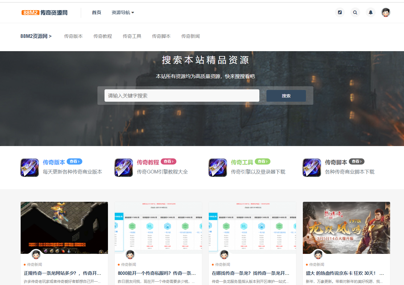
Task: Open game screenshot thumbnail of 正规传奇一条龙 post
Action: pos(64,228)
